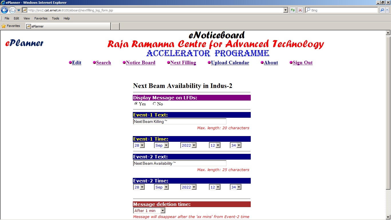Screen dimensions: 391x220
Task: Open Event-2 Time minute dropdown
Action: coord(236,187)
